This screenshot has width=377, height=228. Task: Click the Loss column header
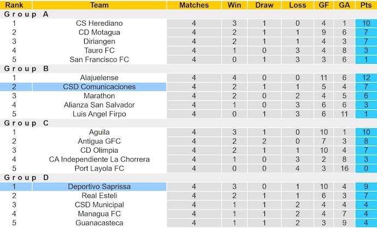point(297,5)
